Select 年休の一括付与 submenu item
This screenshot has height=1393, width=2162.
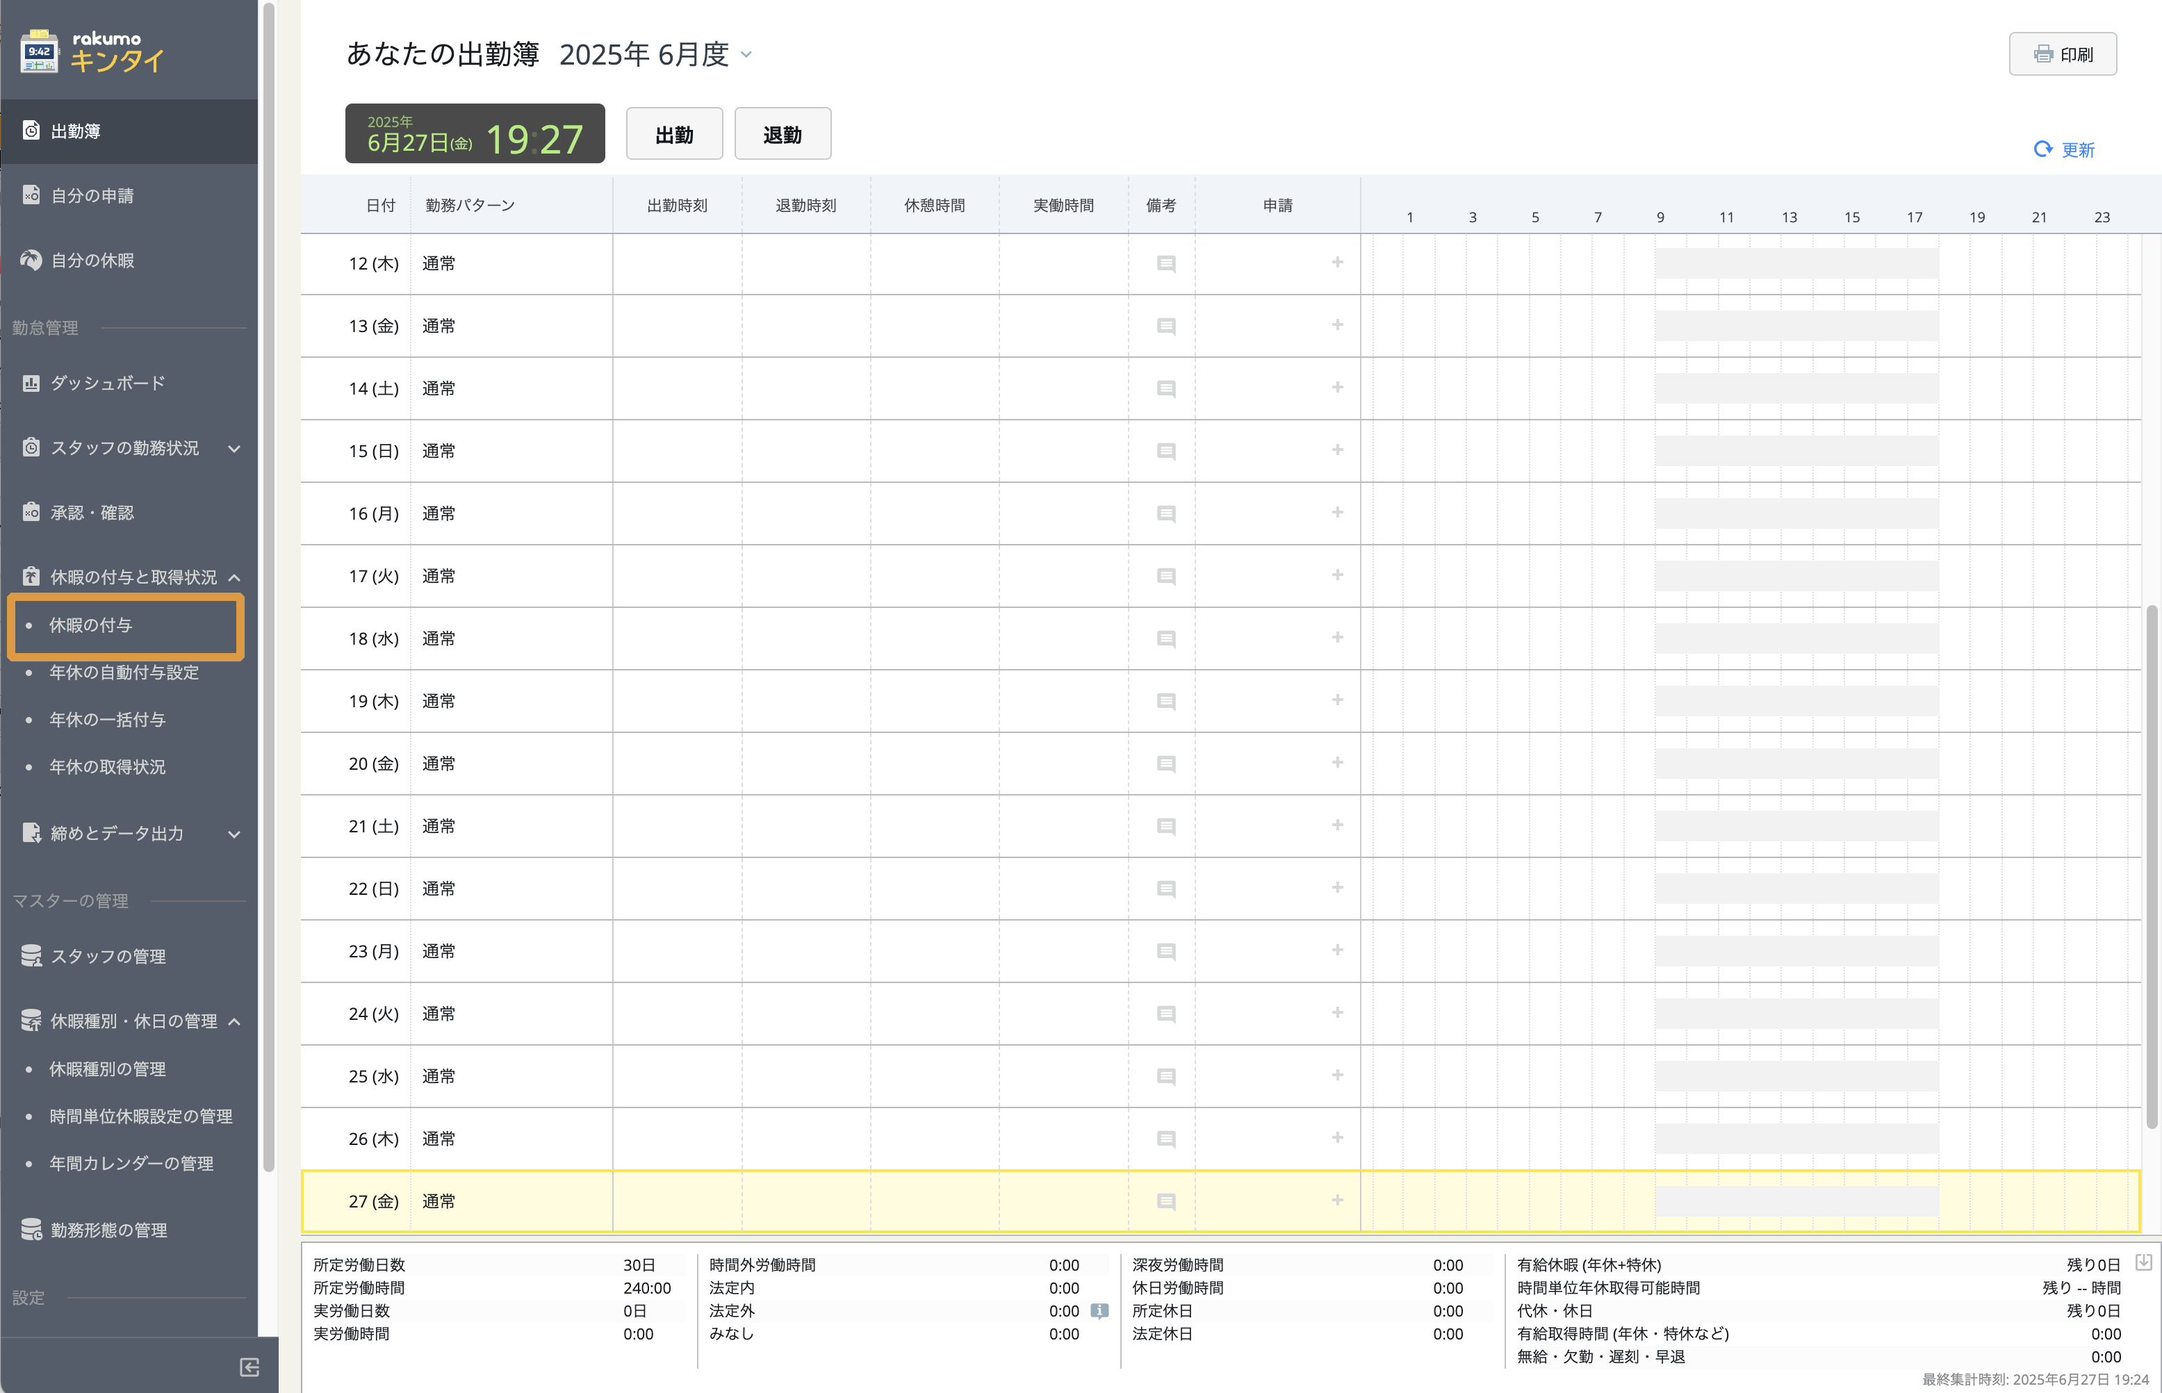coord(107,719)
